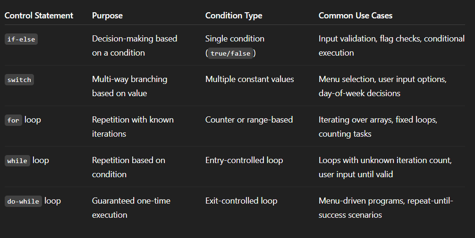Click 'Exit-controlled loop' text
The width and height of the screenshot is (475, 238).
[x=241, y=201]
